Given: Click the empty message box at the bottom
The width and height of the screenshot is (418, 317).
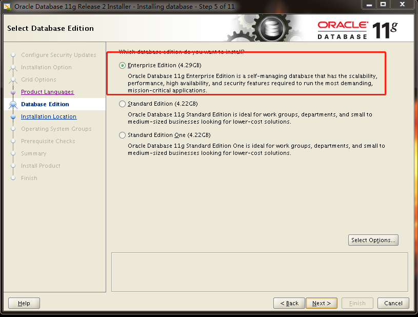Looking at the screenshot, I should click(260, 272).
